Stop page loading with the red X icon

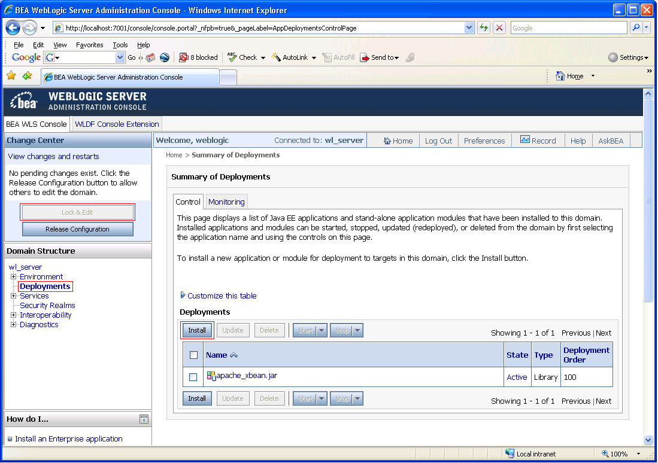pyautogui.click(x=499, y=28)
